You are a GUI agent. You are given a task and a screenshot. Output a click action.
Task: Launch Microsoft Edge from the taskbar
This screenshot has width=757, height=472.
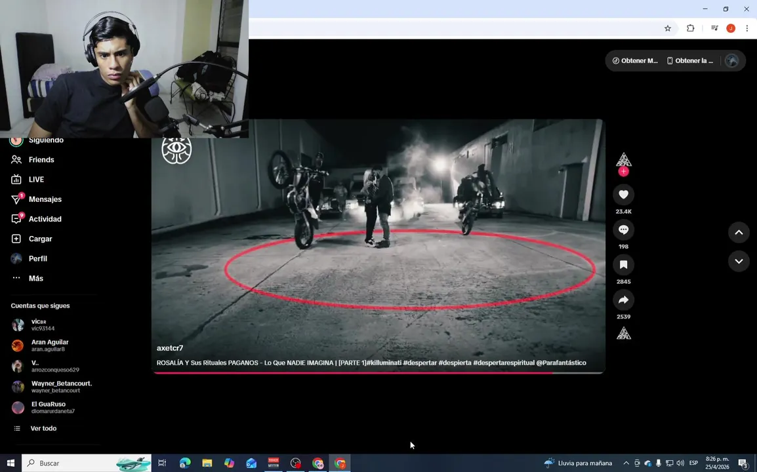click(x=185, y=463)
